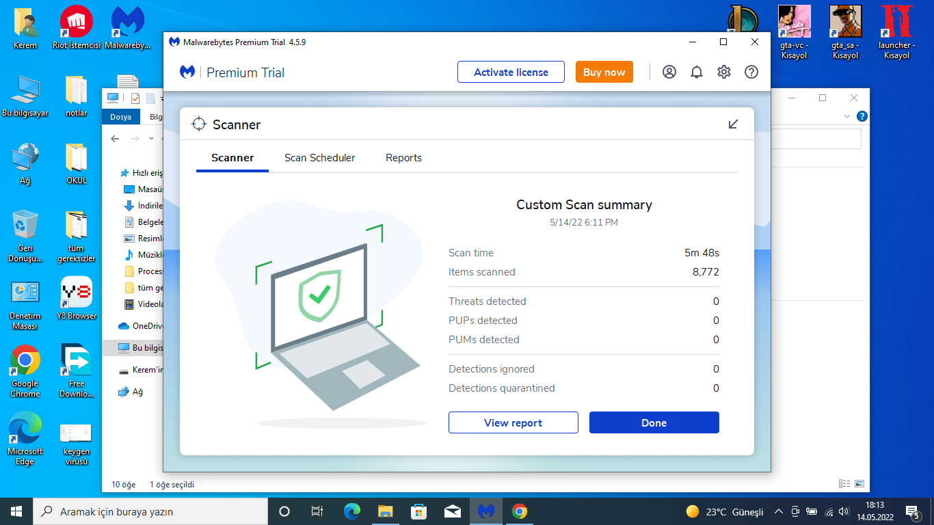
Task: Open the Reports tab
Action: (x=403, y=158)
